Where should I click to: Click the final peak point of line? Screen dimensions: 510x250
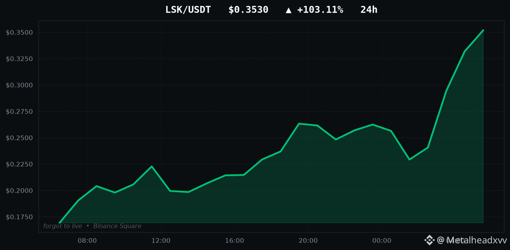[x=483, y=30]
